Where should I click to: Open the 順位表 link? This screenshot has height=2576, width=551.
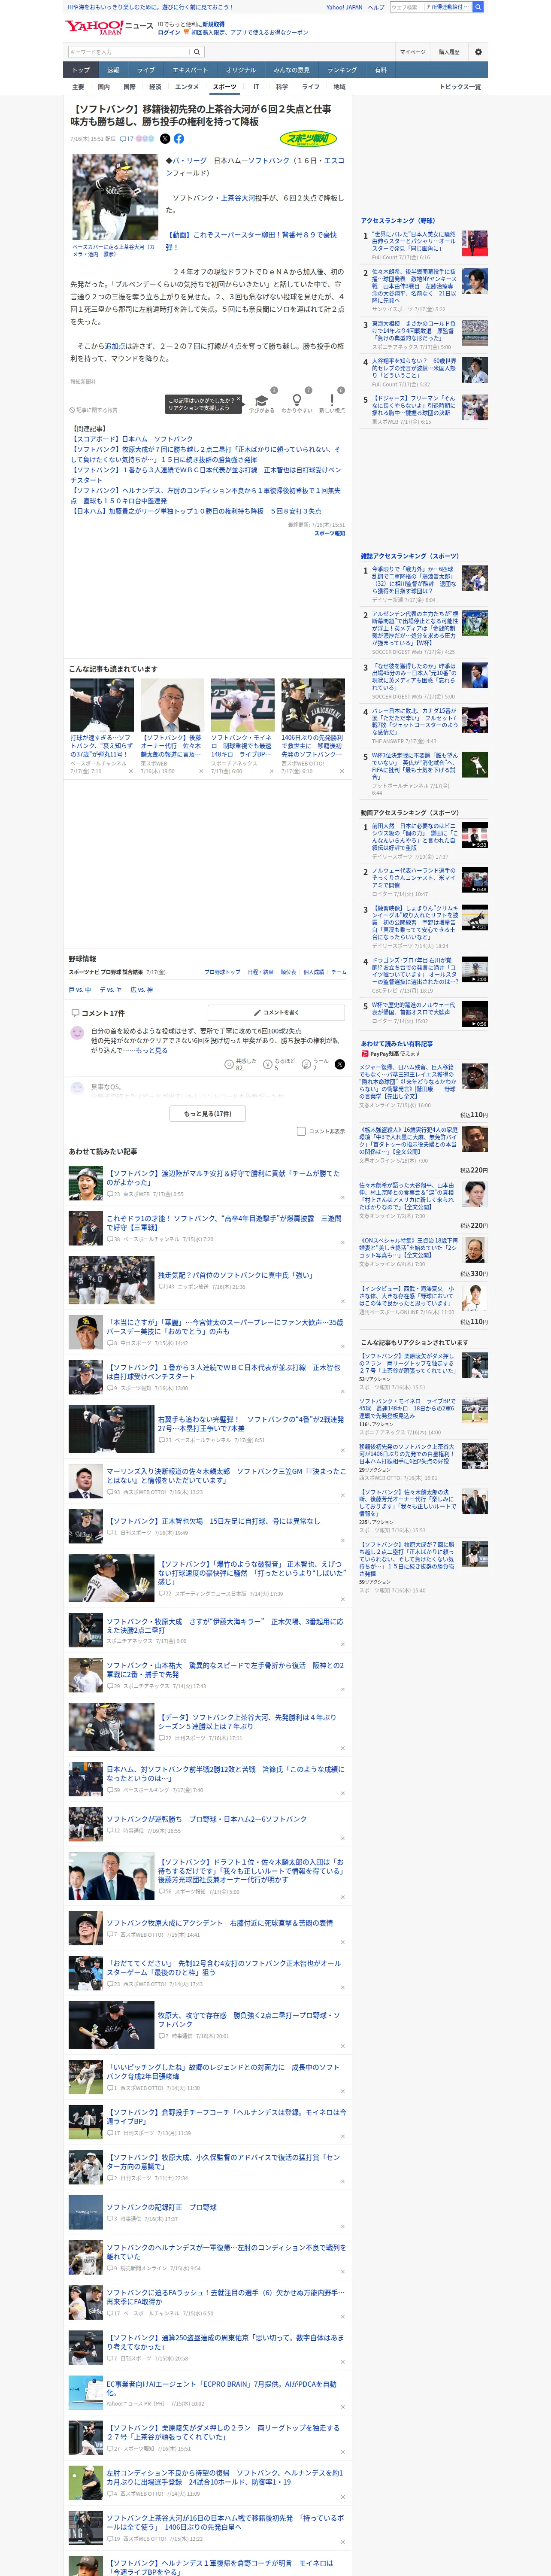pos(288,972)
